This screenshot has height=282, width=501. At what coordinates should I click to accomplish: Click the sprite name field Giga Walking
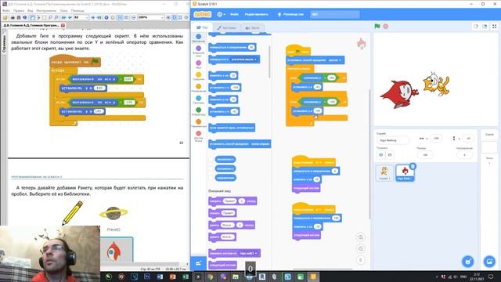(x=393, y=140)
